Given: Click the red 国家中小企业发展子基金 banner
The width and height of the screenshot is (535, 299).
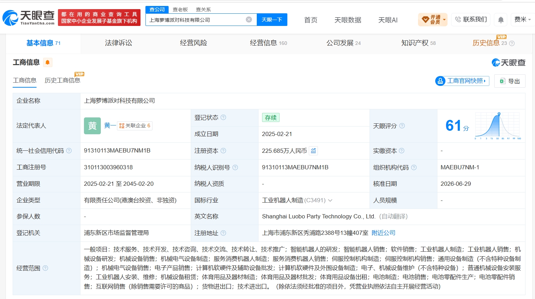Looking at the screenshot, I should [99, 18].
